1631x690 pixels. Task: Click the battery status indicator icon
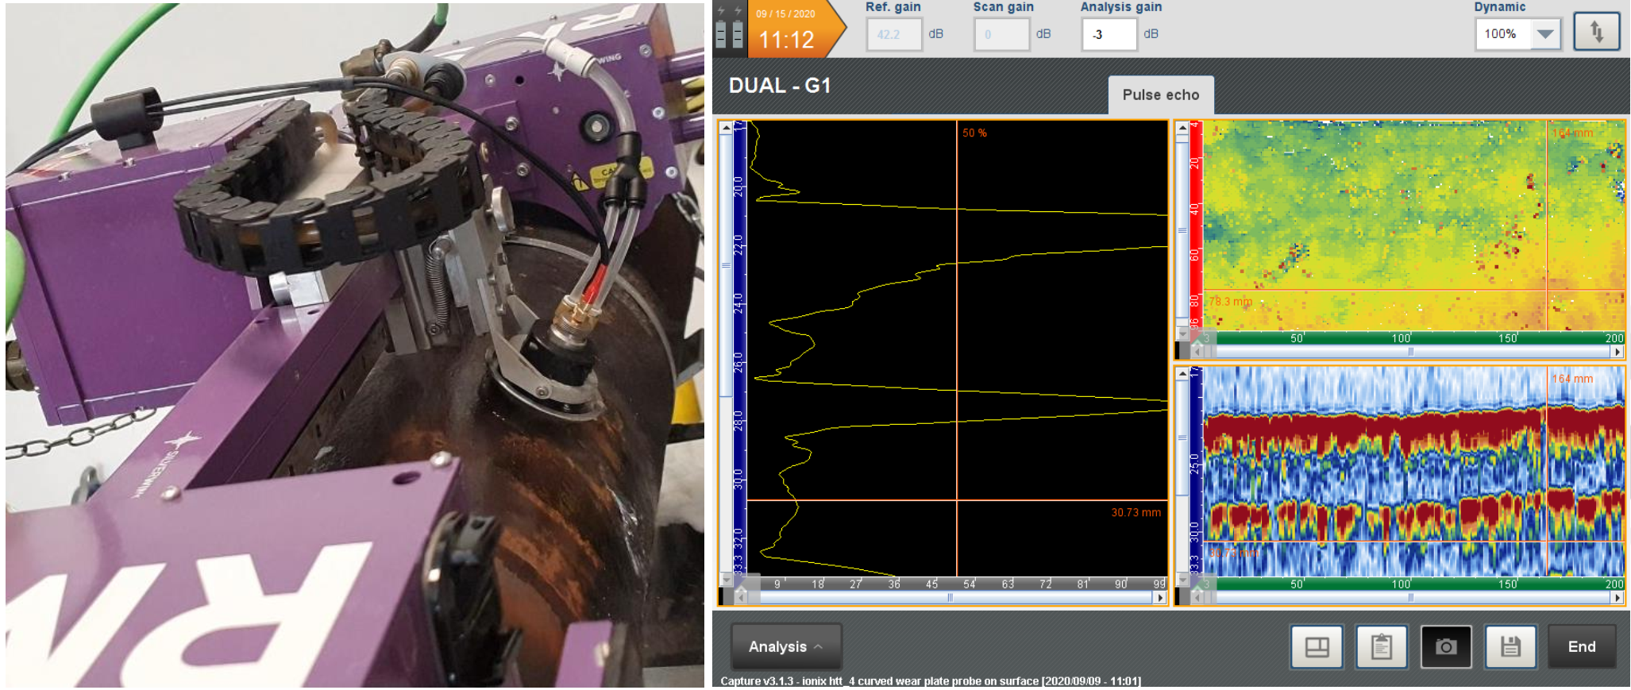coord(730,29)
